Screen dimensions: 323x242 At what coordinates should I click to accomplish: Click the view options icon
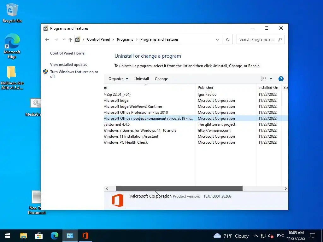click(x=263, y=78)
